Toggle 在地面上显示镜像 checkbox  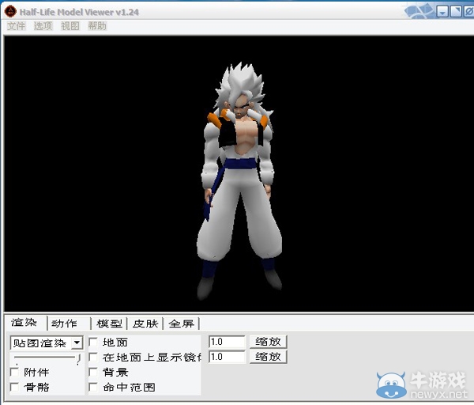[x=93, y=358]
